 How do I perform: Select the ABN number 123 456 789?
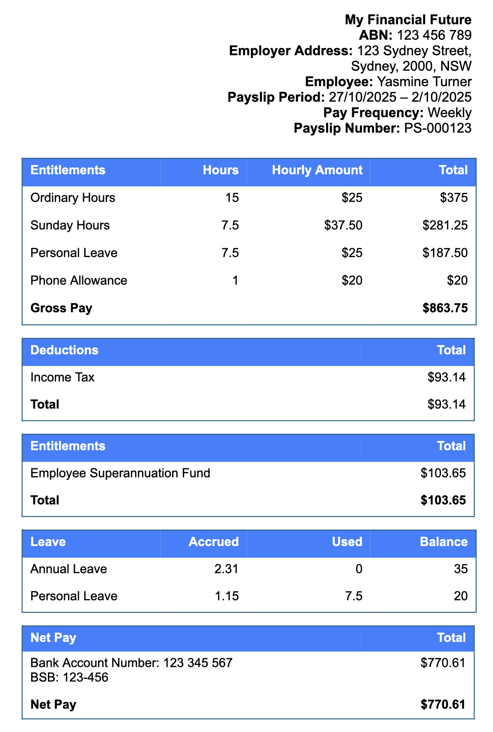point(434,35)
